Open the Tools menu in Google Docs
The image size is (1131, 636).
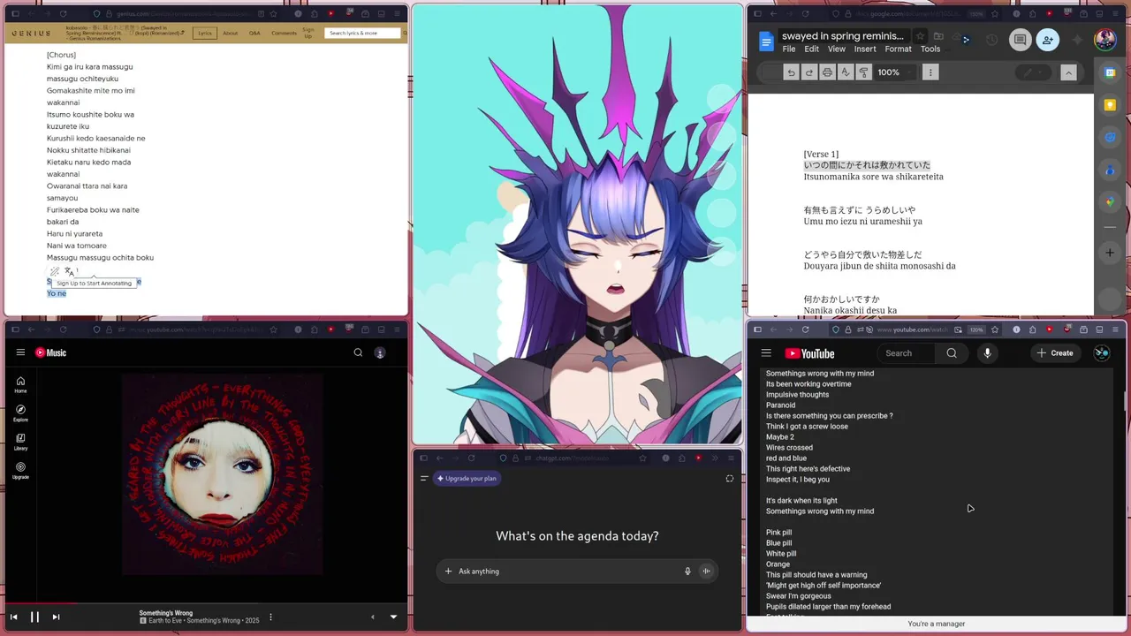pos(930,49)
